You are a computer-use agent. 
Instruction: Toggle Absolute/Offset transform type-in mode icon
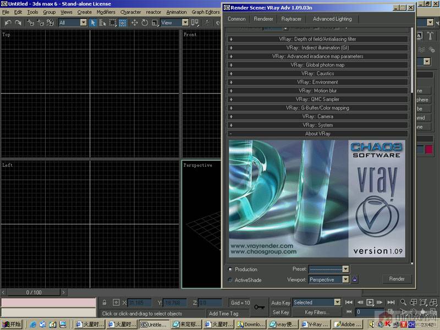[116, 302]
